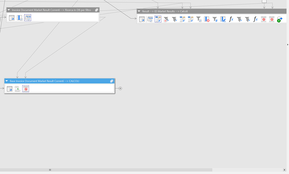289x174 pixels.
Task: Select the red-badged transformation icon in the CALCOLI group
Action: (x=26, y=88)
